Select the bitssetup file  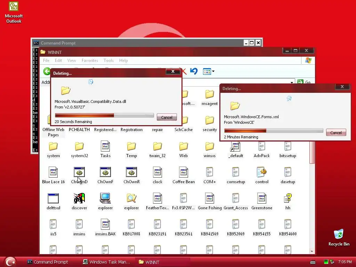288,146
